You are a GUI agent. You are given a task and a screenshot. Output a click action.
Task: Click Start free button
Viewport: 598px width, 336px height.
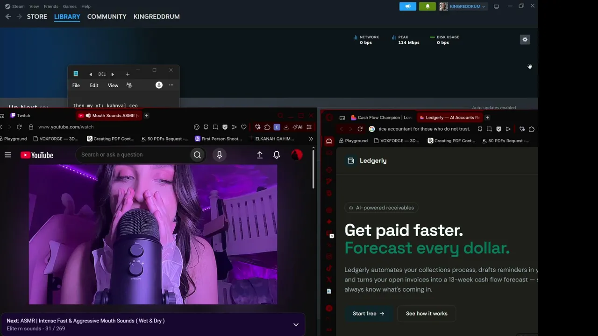pyautogui.click(x=368, y=314)
